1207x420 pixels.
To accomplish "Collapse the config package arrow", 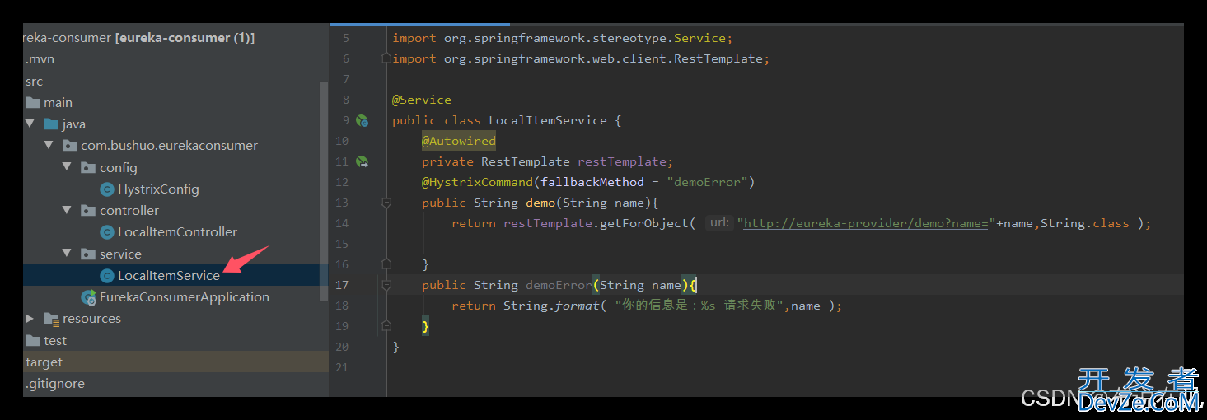I will 67,167.
